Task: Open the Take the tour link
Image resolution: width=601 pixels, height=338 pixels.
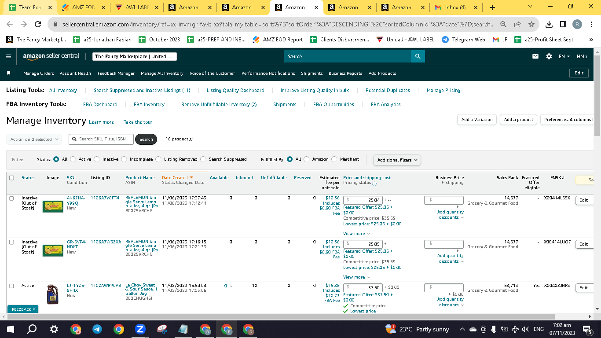Action: coord(138,122)
